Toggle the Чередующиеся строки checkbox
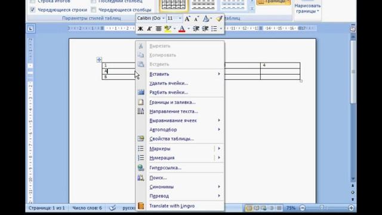 coord(32,10)
